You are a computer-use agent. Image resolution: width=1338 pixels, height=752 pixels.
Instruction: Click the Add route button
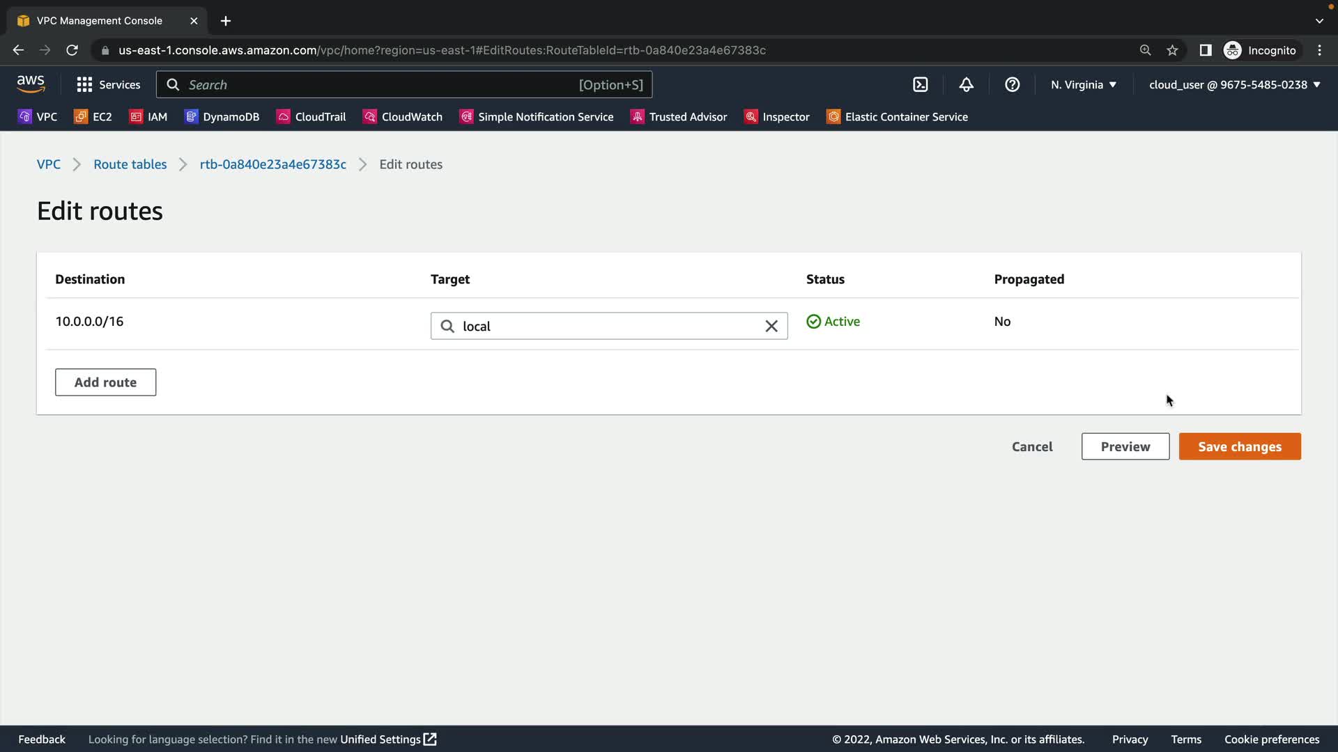pyautogui.click(x=105, y=382)
